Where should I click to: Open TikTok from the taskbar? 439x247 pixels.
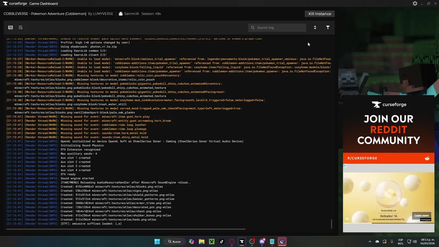tap(222, 242)
